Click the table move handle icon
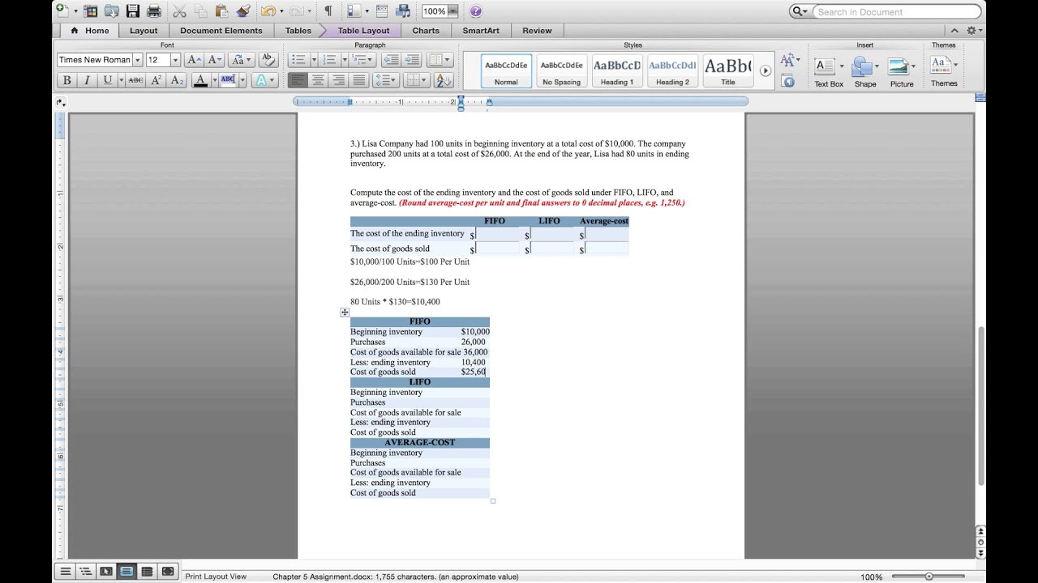The width and height of the screenshot is (1038, 583). [345, 312]
